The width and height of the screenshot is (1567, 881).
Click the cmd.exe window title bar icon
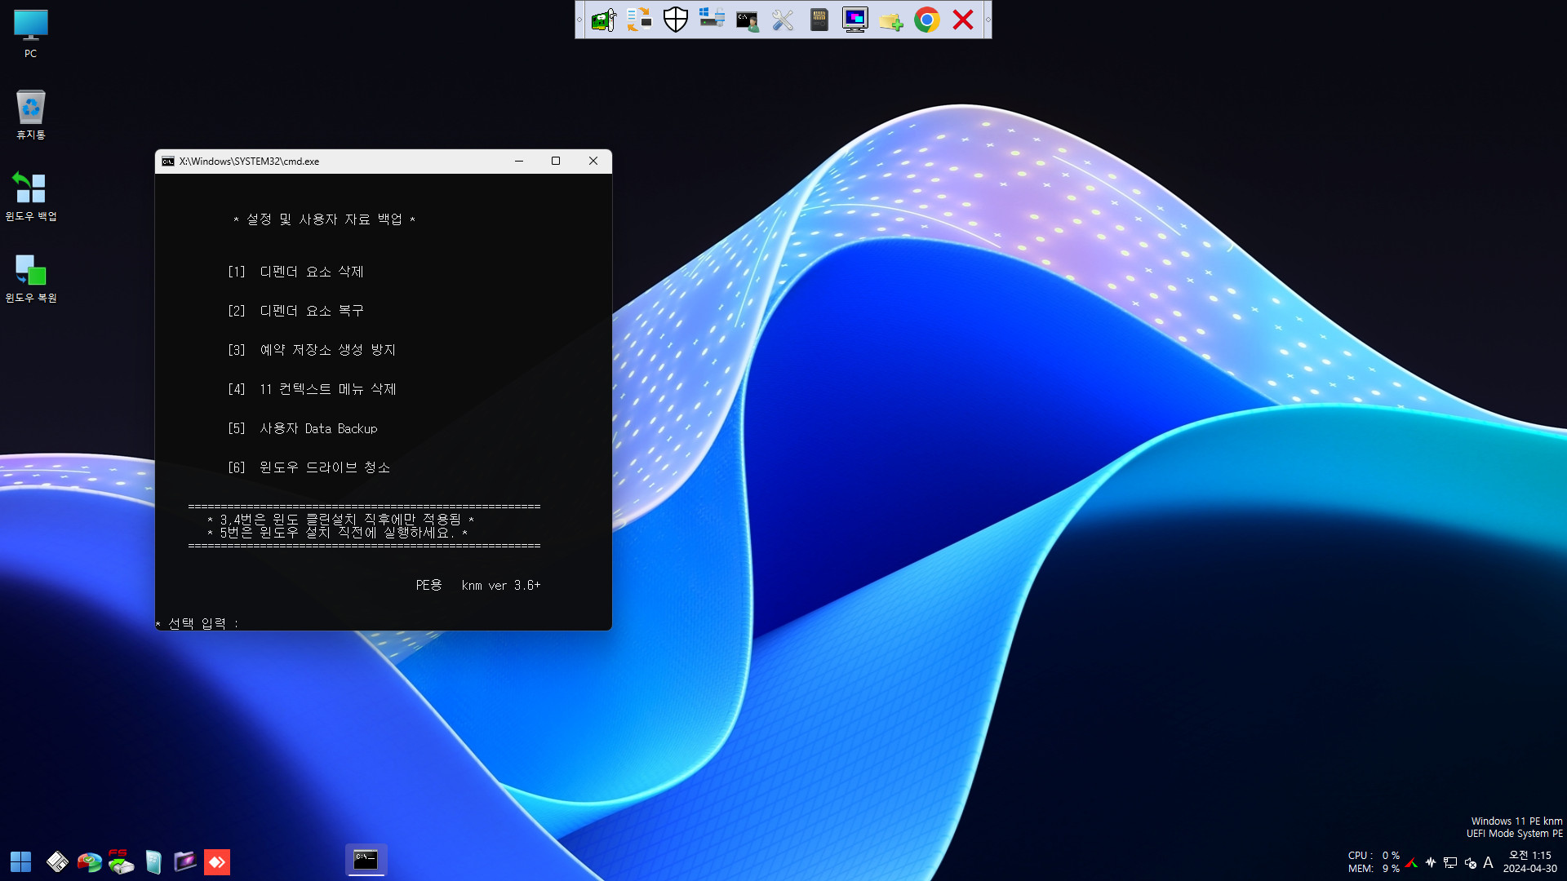pyautogui.click(x=168, y=162)
